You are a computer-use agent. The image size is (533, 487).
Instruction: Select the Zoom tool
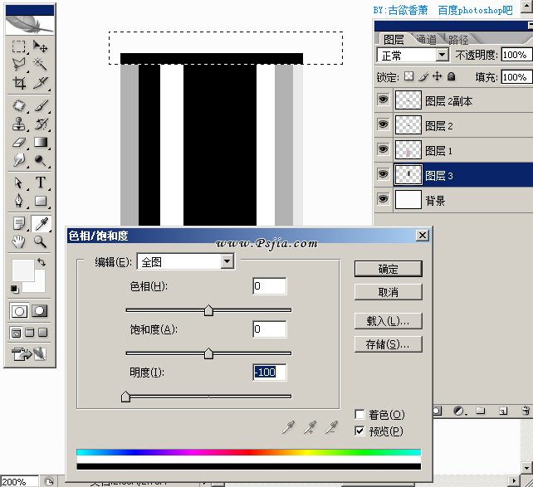(41, 241)
